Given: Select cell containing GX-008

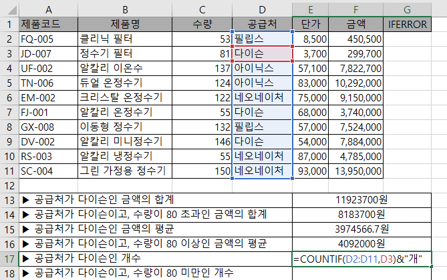Looking at the screenshot, I should point(49,127).
